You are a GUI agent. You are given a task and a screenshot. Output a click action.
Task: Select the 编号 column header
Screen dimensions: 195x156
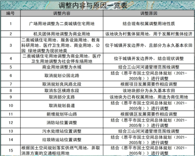[x=10, y=14]
